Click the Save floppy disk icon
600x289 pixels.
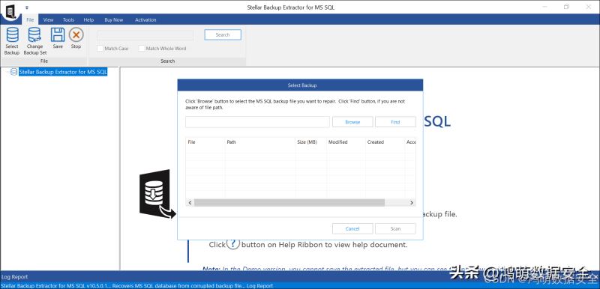click(x=58, y=34)
